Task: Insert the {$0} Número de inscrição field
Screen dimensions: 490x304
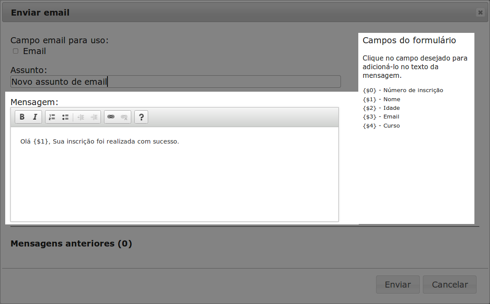Action: pos(402,90)
